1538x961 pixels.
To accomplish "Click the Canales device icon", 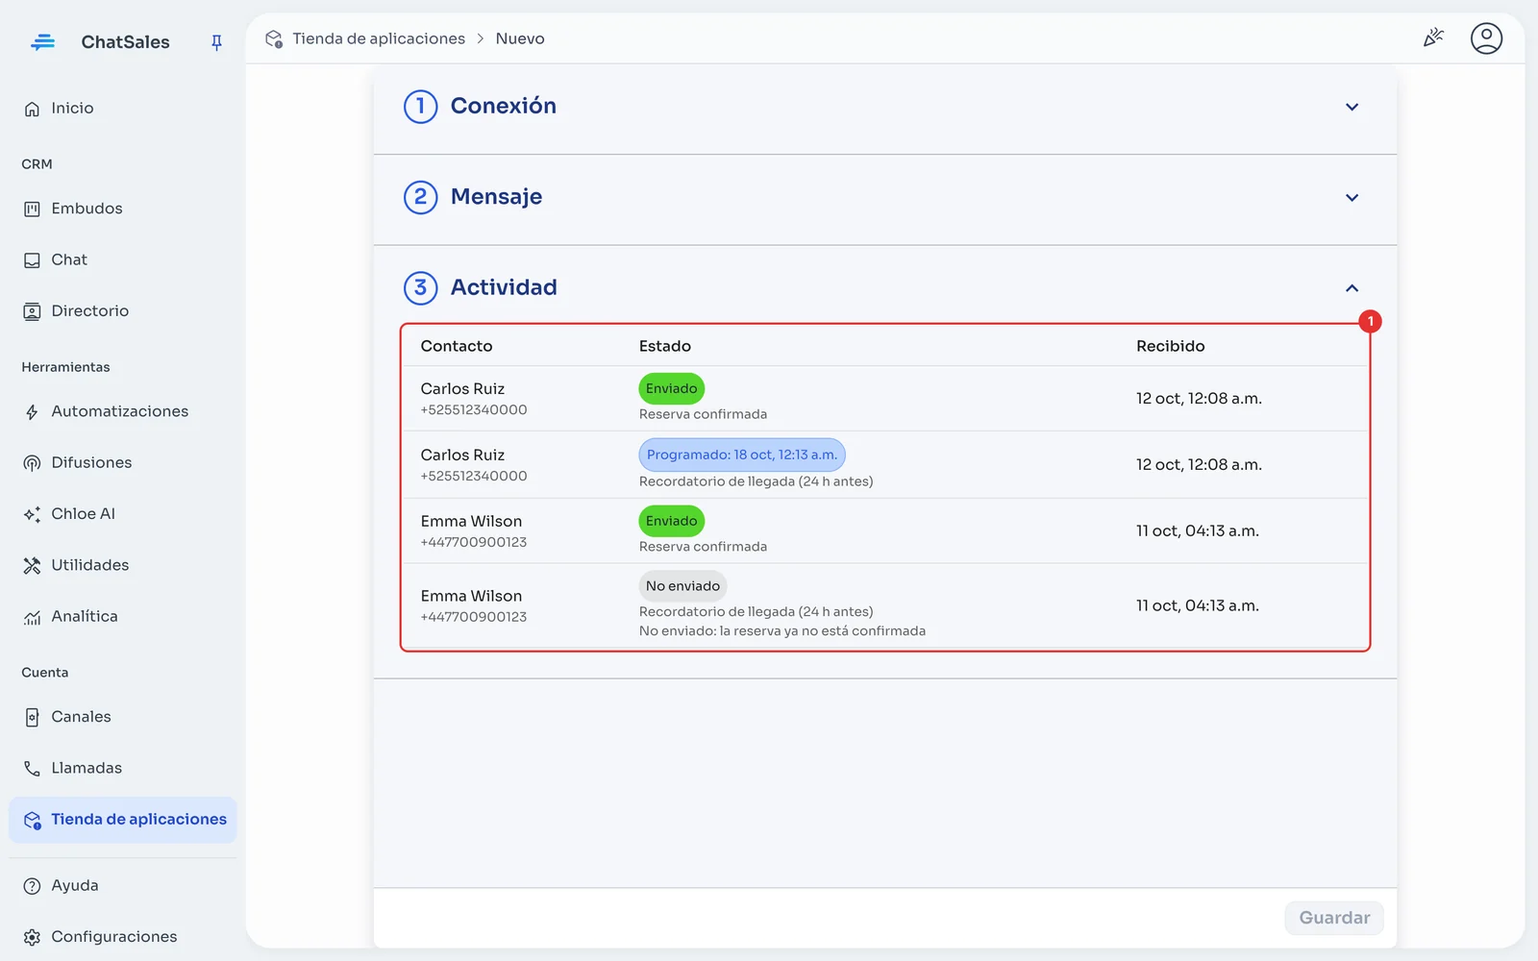I will click(32, 718).
